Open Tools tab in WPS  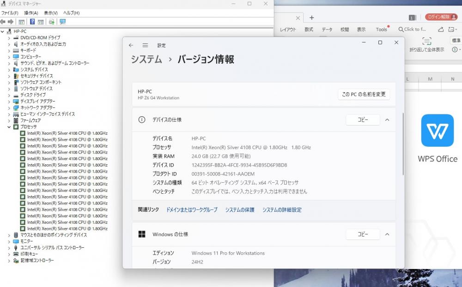pyautogui.click(x=381, y=30)
